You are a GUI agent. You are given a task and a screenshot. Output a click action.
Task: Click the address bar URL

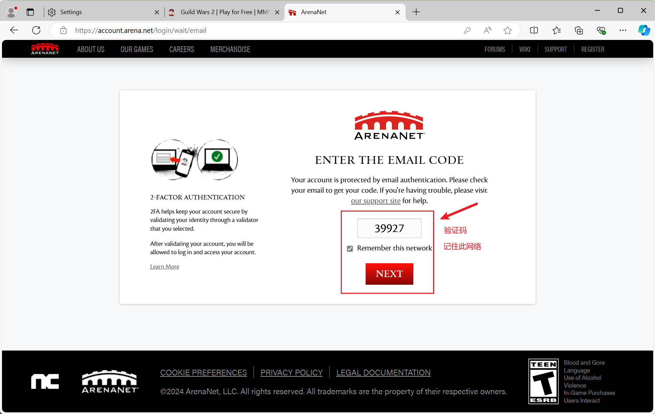pyautogui.click(x=141, y=31)
